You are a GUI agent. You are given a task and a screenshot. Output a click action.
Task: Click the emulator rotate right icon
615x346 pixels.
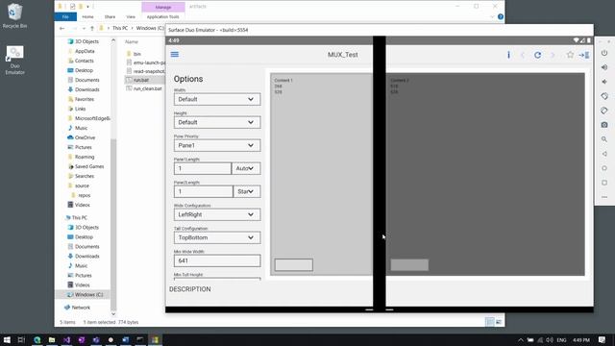[x=604, y=111]
